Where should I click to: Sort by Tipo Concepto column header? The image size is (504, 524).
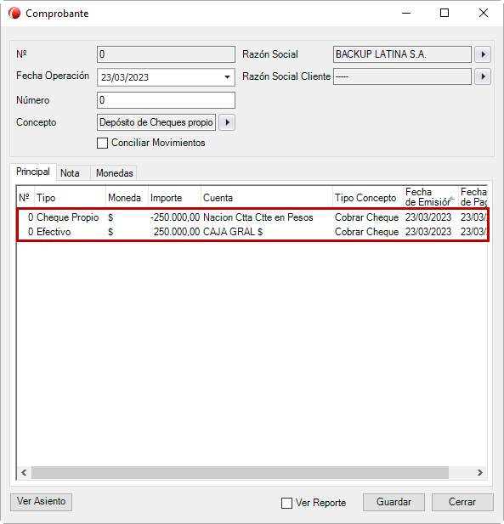368,198
